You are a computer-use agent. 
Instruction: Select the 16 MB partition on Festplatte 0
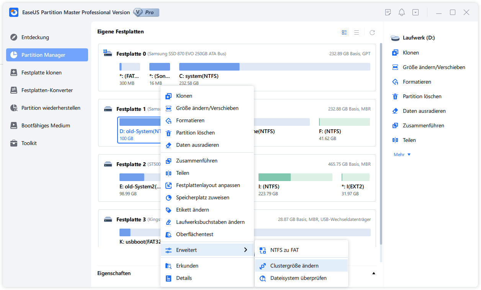[160, 74]
